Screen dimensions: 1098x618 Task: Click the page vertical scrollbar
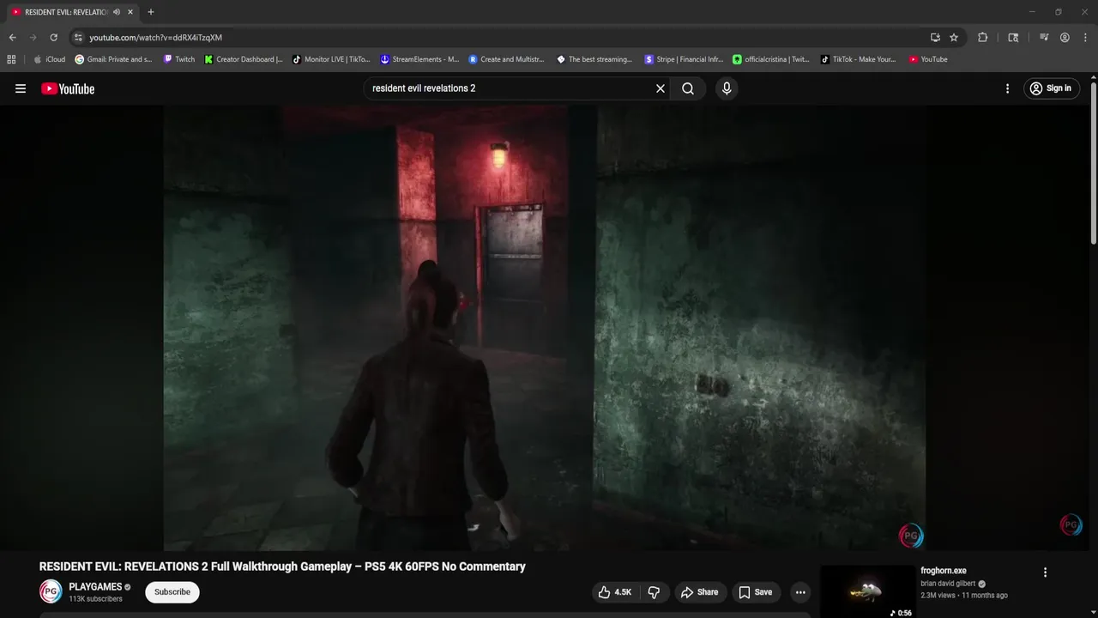(1093, 163)
